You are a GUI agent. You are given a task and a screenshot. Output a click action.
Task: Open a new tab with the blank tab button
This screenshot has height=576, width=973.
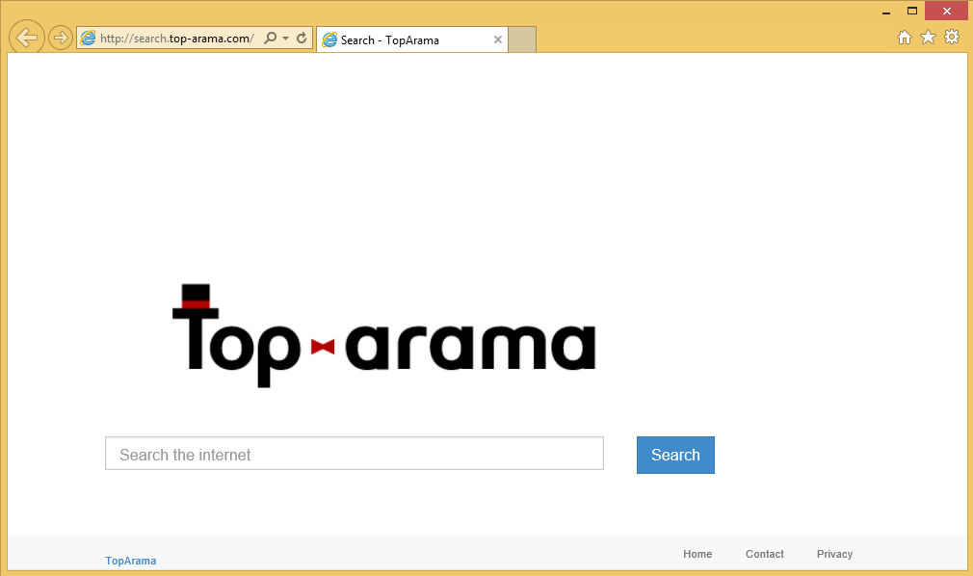(522, 39)
